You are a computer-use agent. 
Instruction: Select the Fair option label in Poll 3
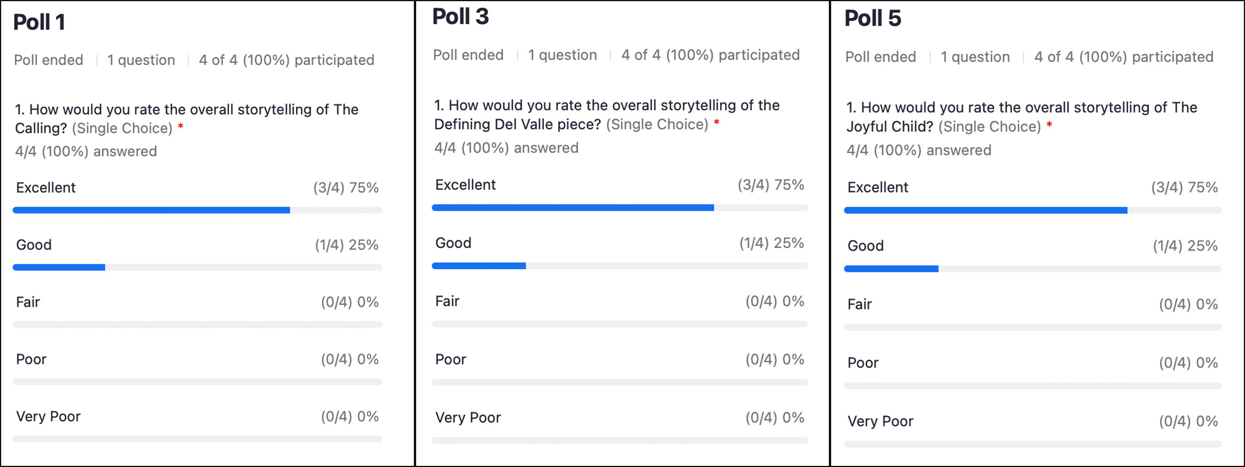click(x=447, y=301)
